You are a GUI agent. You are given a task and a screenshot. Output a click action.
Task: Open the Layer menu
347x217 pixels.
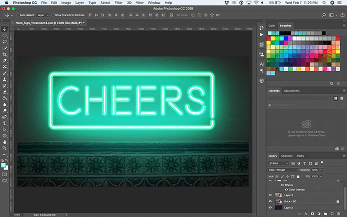tap(80, 3)
